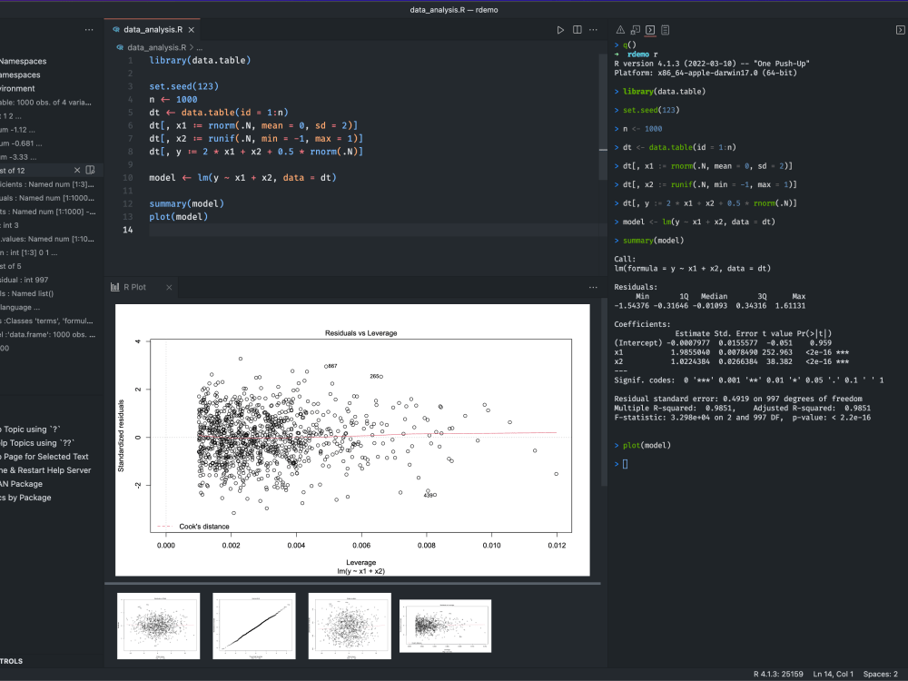This screenshot has height=681, width=908.
Task: Open the split editor icon
Action: point(577,29)
